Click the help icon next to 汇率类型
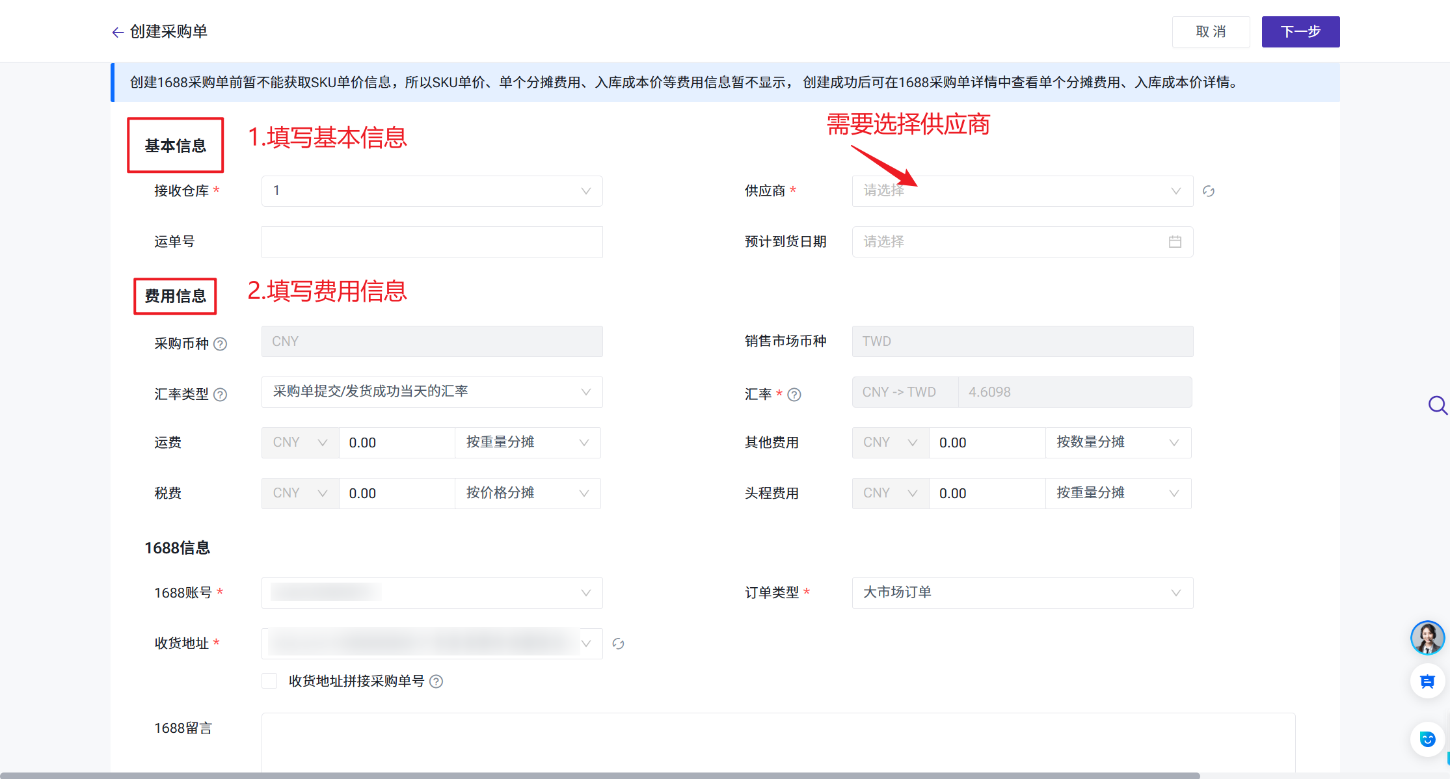 [221, 395]
